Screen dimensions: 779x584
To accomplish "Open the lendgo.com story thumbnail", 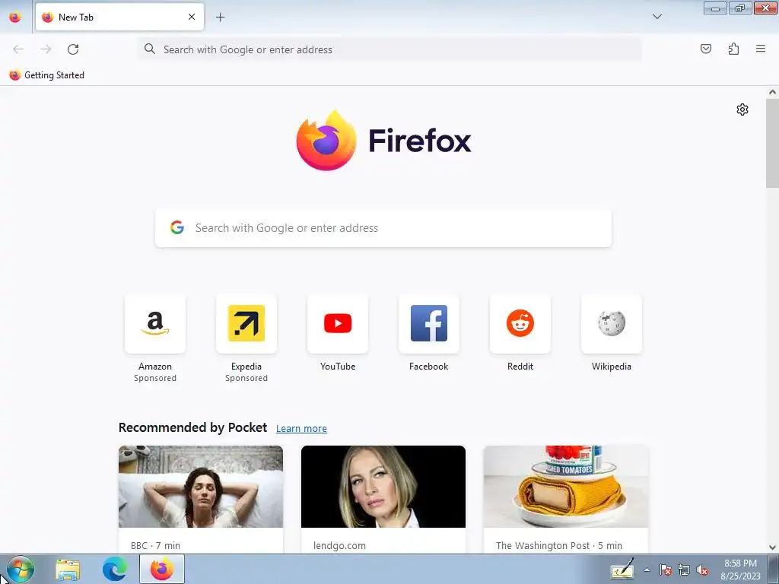I will [x=383, y=487].
